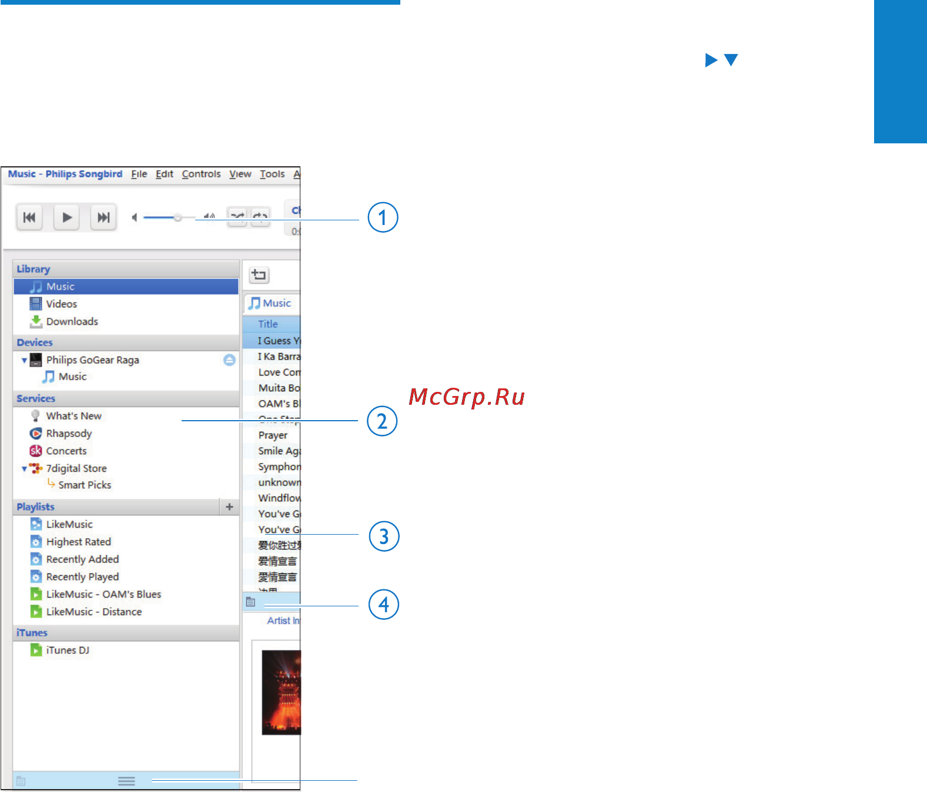Open the Recently Added playlist

pos(82,559)
